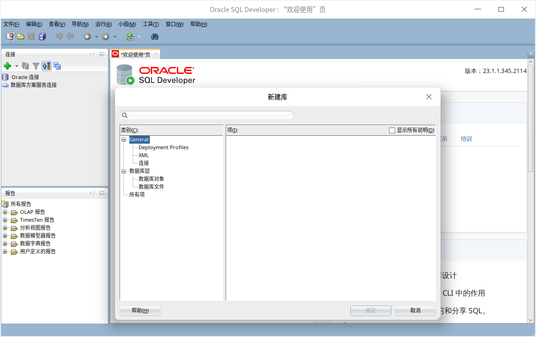Click the schema browser icon in connections panel
This screenshot has height=337, width=536.
coord(47,66)
